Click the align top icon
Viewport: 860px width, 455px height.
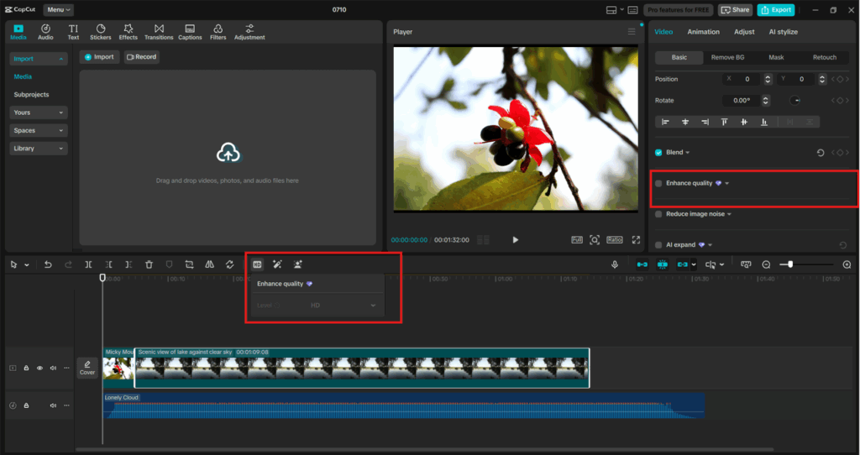click(725, 122)
